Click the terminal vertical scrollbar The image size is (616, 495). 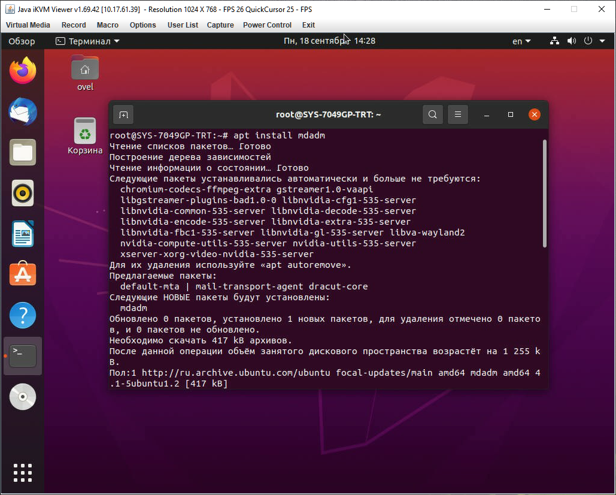[545, 194]
